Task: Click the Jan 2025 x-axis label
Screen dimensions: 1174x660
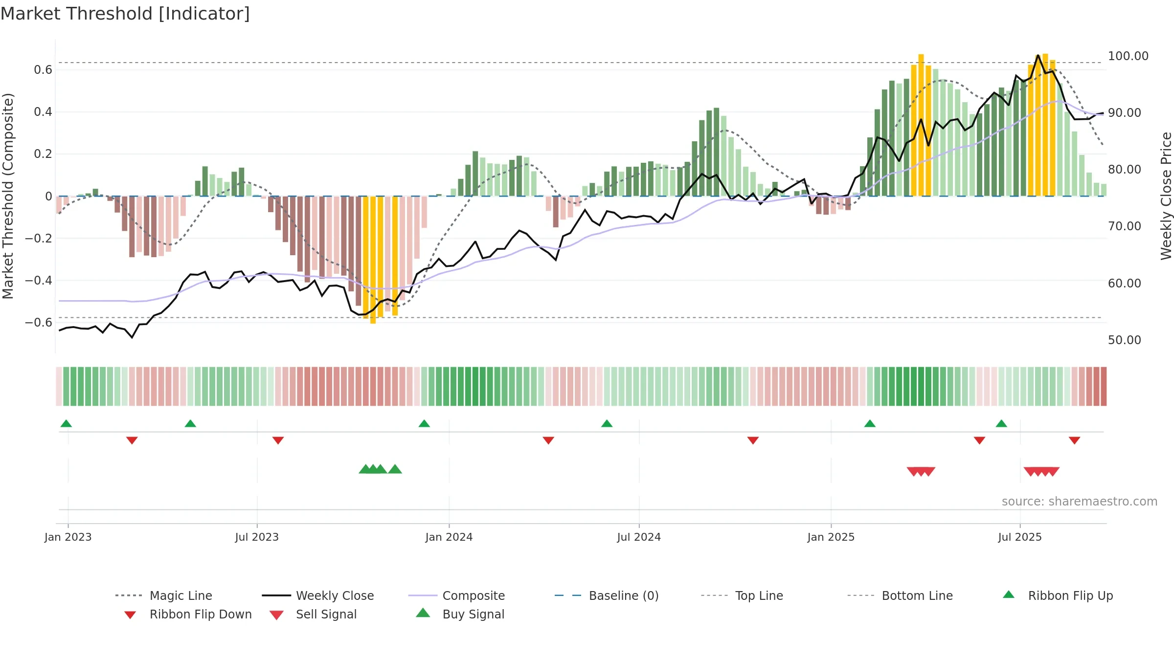Action: point(831,537)
